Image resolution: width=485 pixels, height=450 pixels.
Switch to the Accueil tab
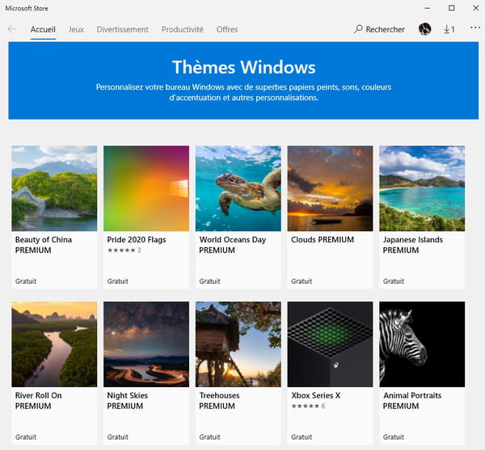pos(43,29)
